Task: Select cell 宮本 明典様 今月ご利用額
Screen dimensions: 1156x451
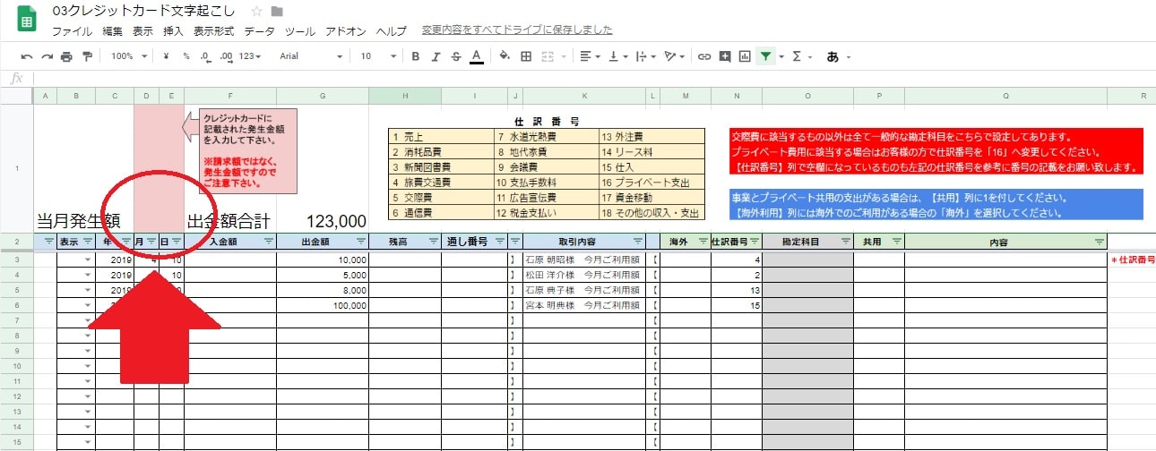Action: (584, 305)
